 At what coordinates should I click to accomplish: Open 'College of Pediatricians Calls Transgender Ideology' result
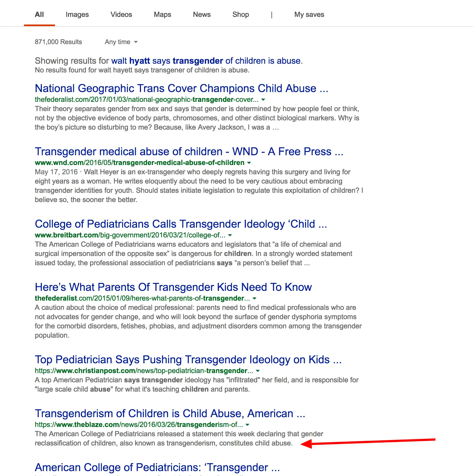click(181, 224)
